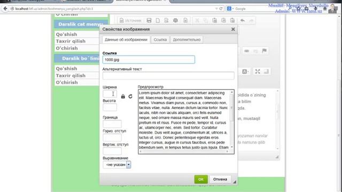This screenshot has width=342, height=192.
Task: Click the Граница border input field
Action: pyautogui.click(x=112, y=124)
